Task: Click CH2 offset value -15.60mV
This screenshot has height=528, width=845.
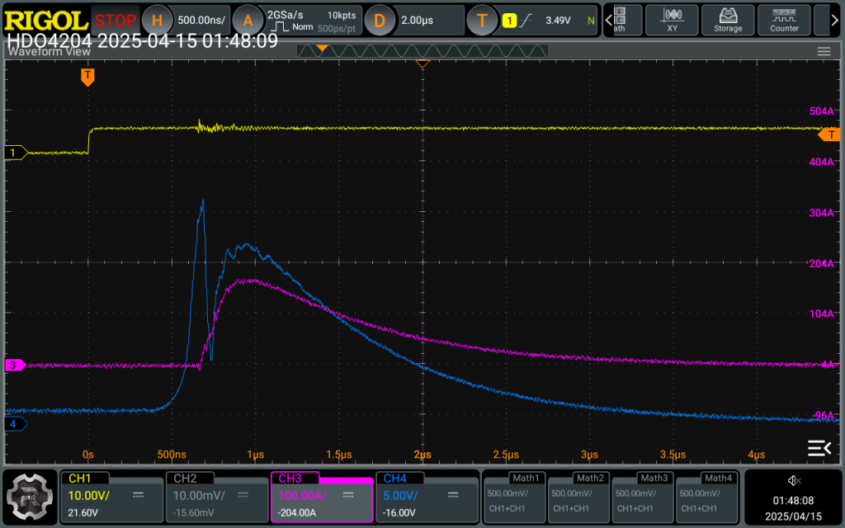Action: click(x=194, y=513)
